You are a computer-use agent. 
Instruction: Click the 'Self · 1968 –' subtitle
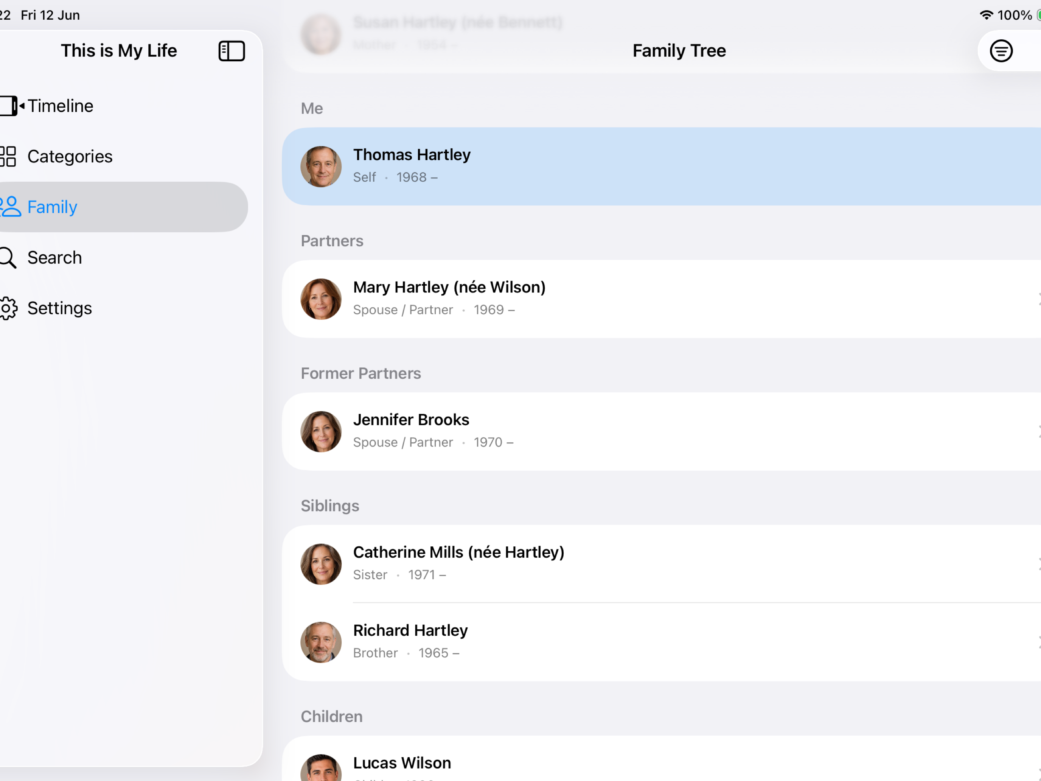coord(395,177)
